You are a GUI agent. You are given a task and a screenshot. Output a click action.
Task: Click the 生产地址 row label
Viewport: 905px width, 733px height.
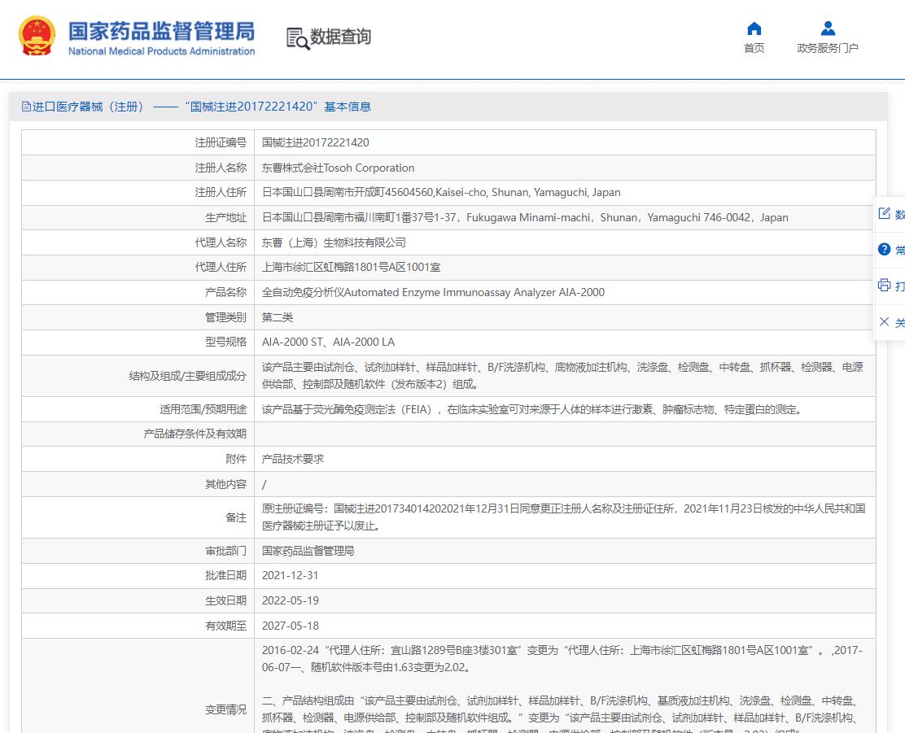pyautogui.click(x=225, y=217)
